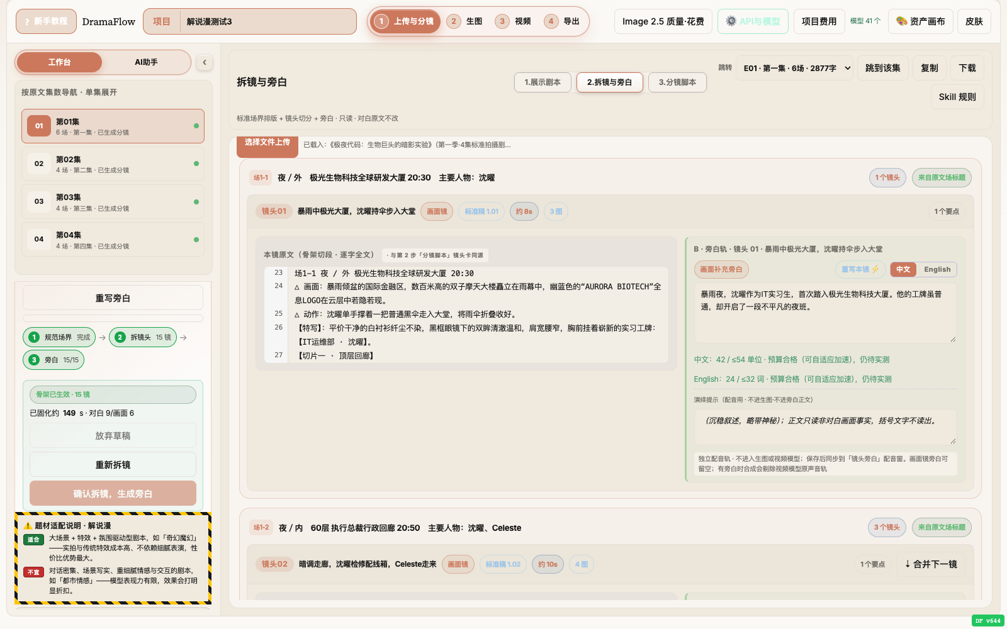The height and width of the screenshot is (629, 1007).
Task: Toggle the 画面镜 tag on 镜头02
Action: coord(458,564)
